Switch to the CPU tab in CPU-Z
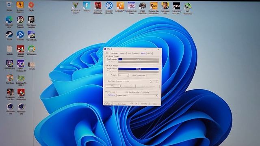 (107, 53)
